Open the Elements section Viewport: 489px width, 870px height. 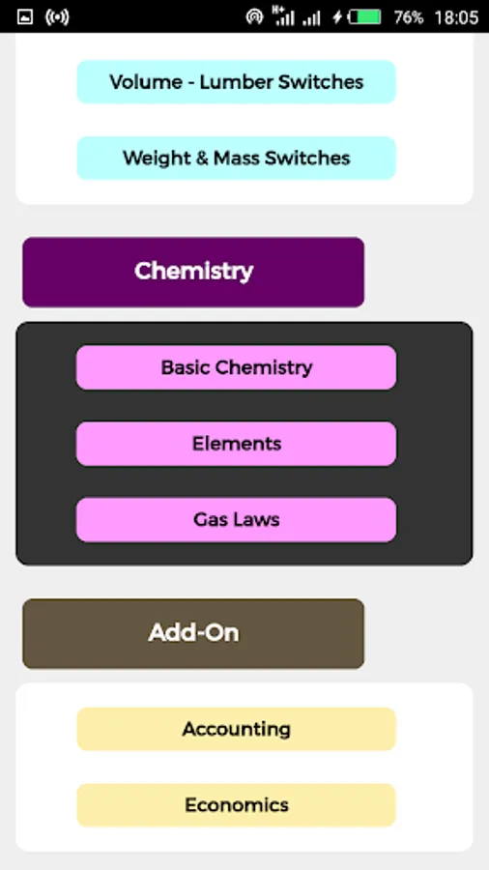(x=236, y=444)
